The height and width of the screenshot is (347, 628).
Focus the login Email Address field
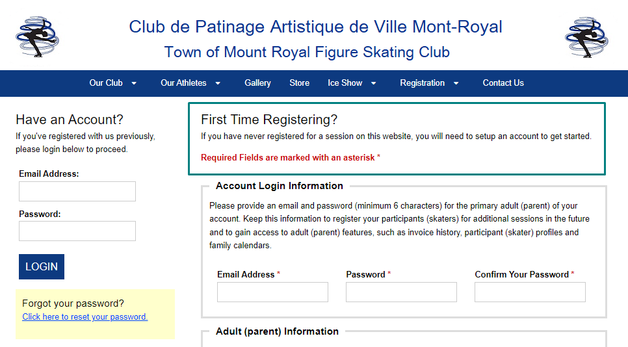click(x=77, y=191)
